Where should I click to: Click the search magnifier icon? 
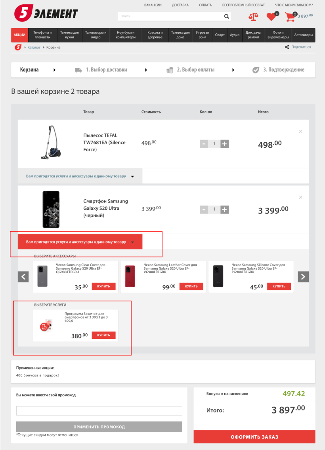tap(226, 16)
